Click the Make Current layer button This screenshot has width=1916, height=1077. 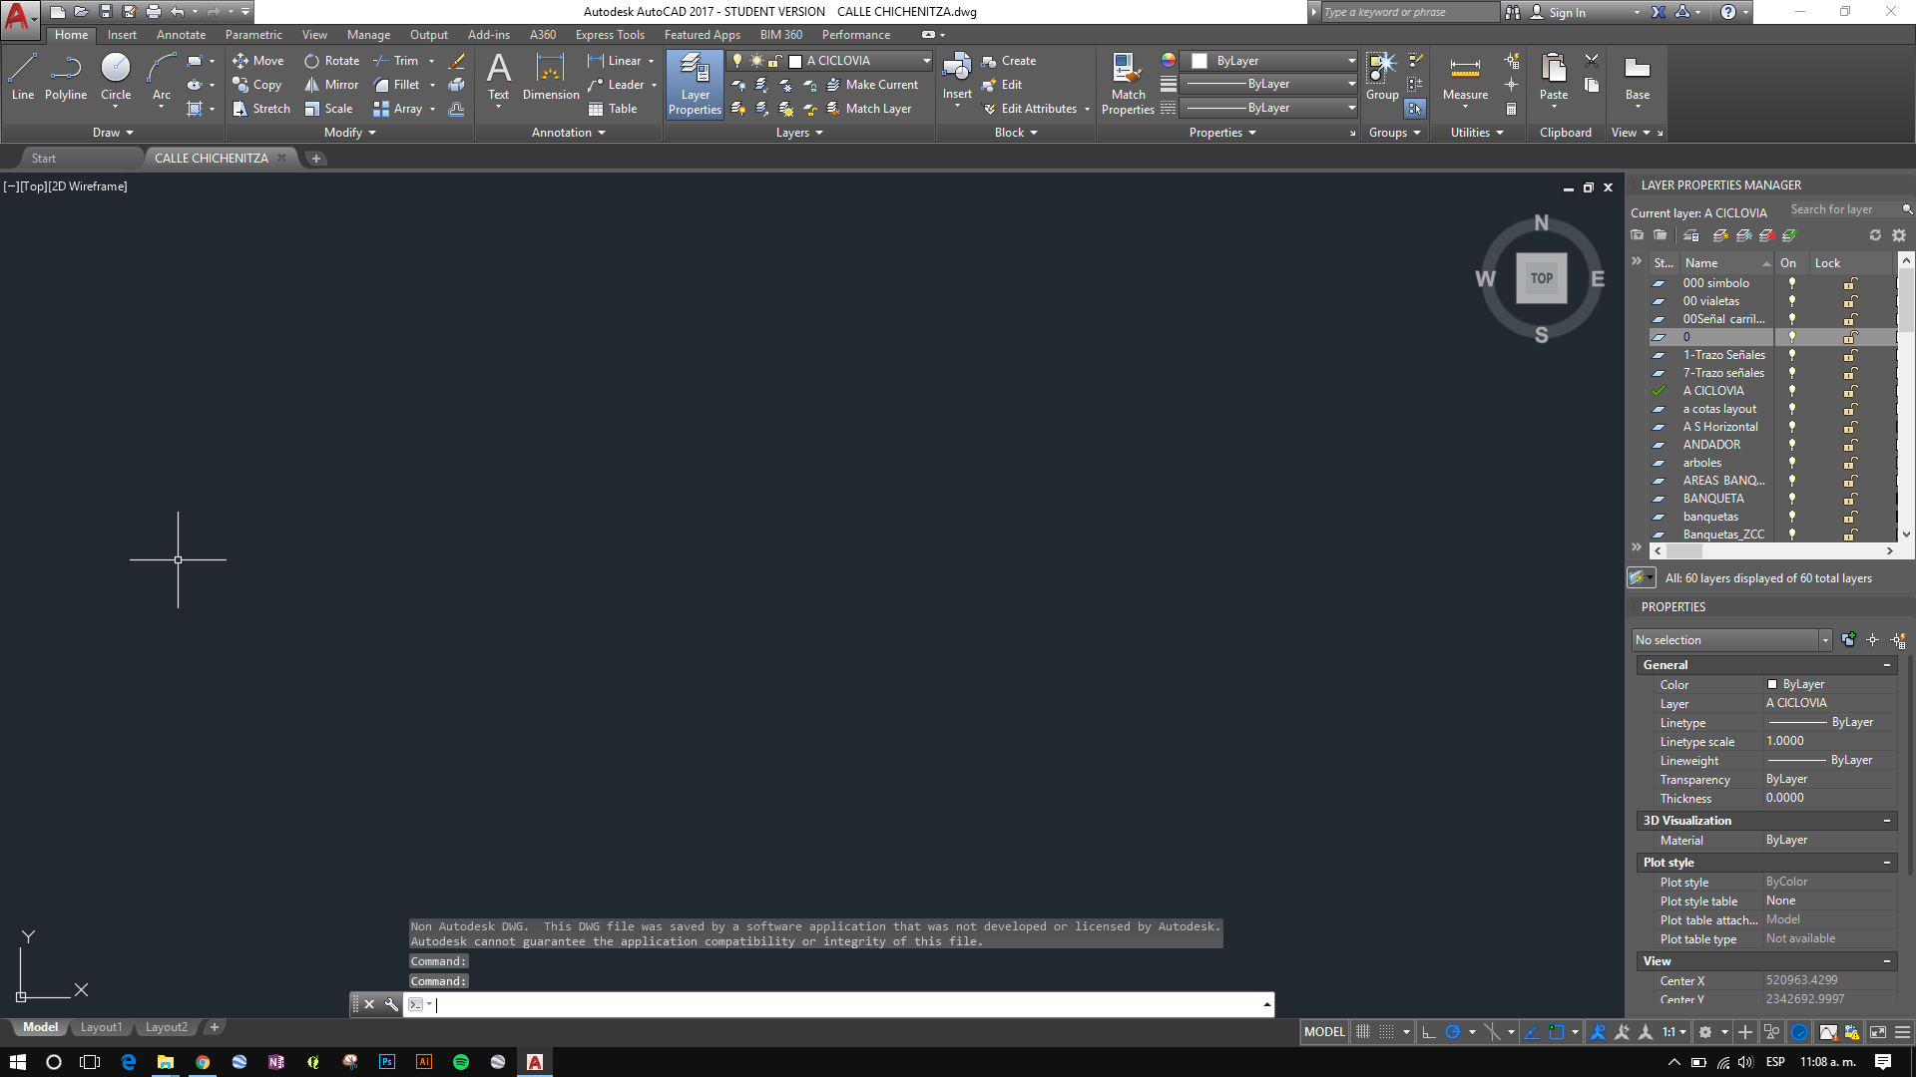(872, 85)
